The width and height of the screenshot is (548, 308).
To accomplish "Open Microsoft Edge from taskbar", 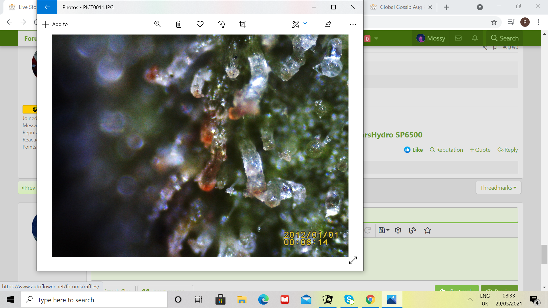I will tap(263, 299).
